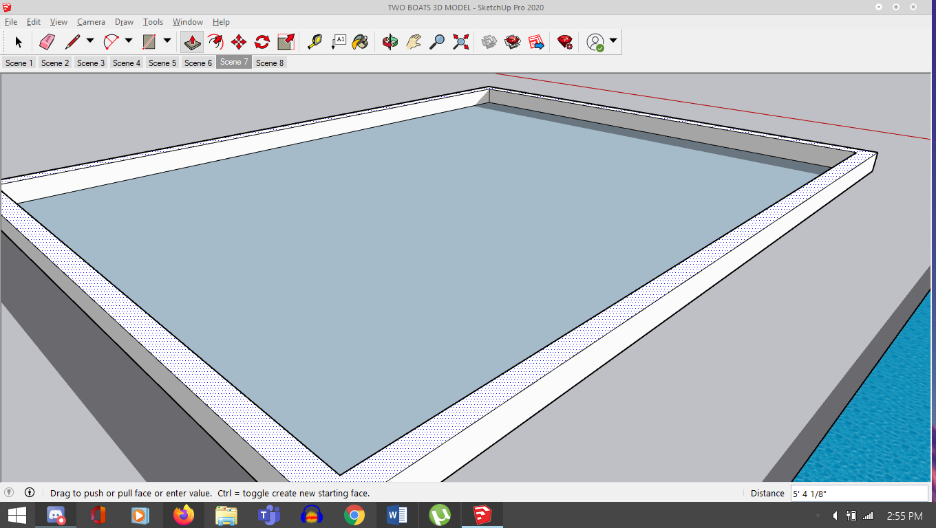This screenshot has width=936, height=528.
Task: Click the Send to LayOut icon
Action: tap(536, 42)
